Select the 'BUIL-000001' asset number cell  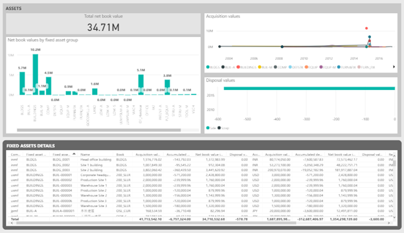(x=62, y=175)
